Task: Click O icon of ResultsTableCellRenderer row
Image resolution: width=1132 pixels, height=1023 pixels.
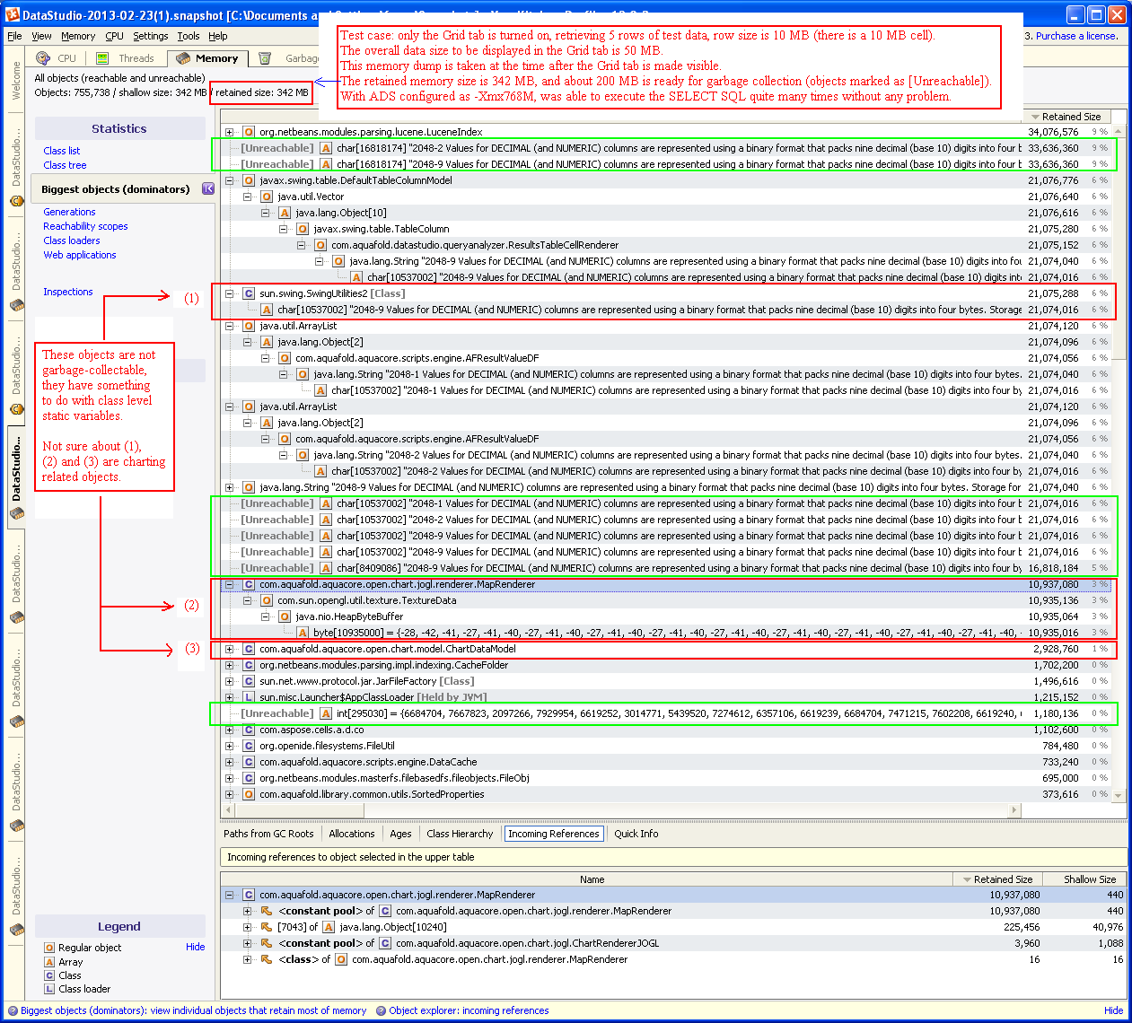Action: click(320, 245)
